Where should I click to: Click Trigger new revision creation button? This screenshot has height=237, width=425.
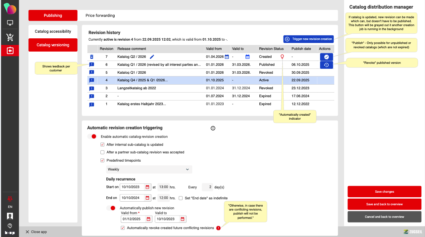(x=308, y=39)
